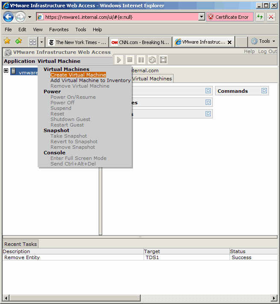Click the Refresh page icon

pyautogui.click(x=260, y=17)
